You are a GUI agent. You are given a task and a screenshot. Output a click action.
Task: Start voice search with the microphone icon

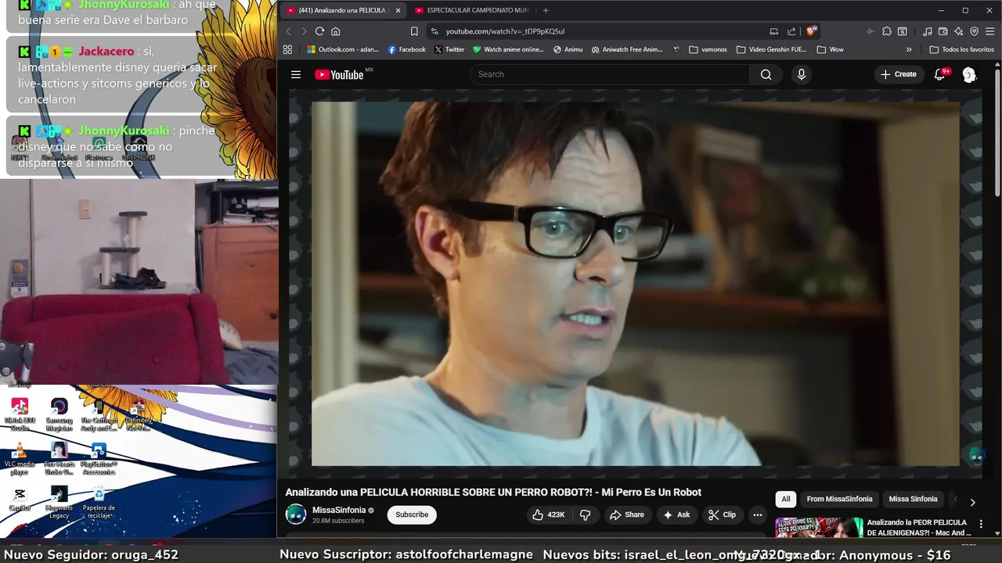(801, 74)
